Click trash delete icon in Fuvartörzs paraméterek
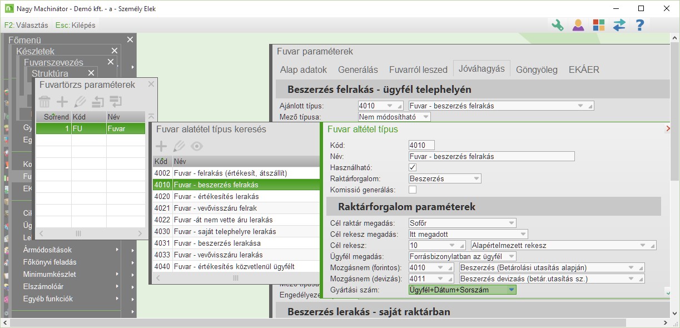Screen dimensions: 680x328 [44, 101]
